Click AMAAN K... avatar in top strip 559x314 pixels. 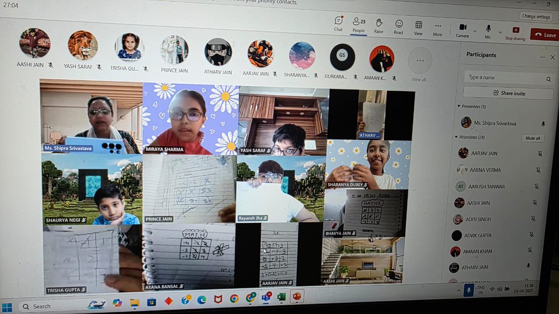pyautogui.click(x=382, y=59)
